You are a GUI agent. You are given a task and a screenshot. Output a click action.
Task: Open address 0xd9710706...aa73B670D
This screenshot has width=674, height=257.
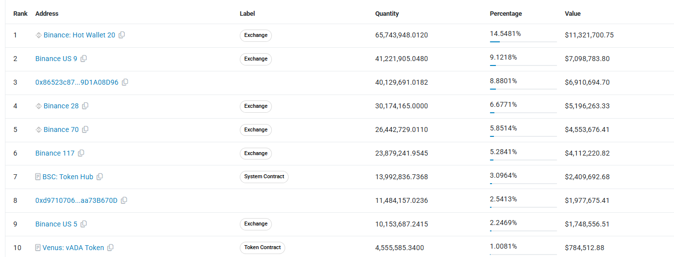(x=76, y=200)
